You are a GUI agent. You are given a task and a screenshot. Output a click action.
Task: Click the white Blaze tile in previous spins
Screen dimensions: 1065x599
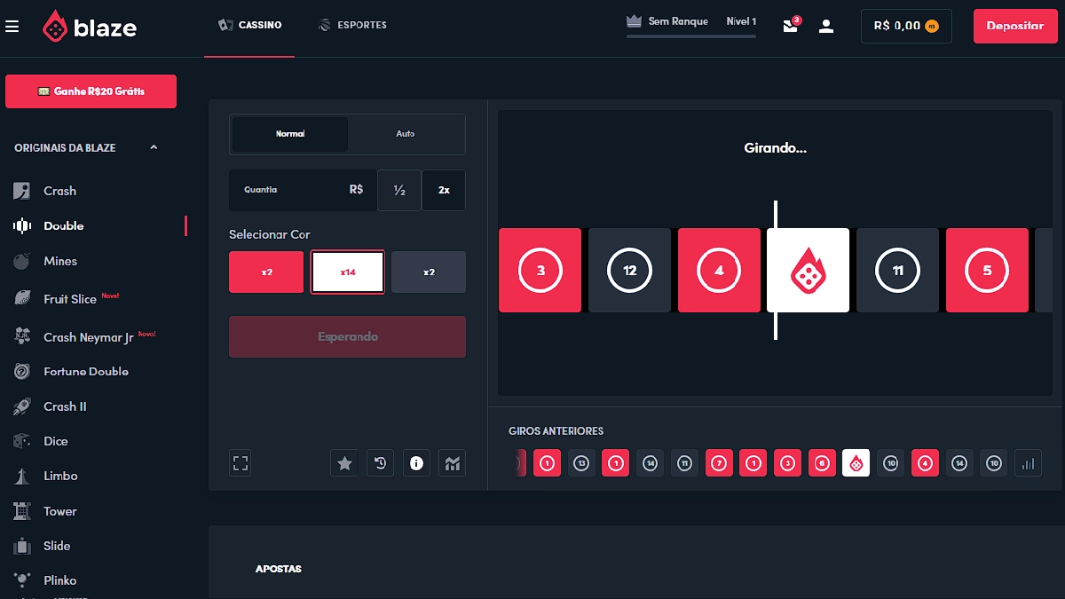pos(856,463)
